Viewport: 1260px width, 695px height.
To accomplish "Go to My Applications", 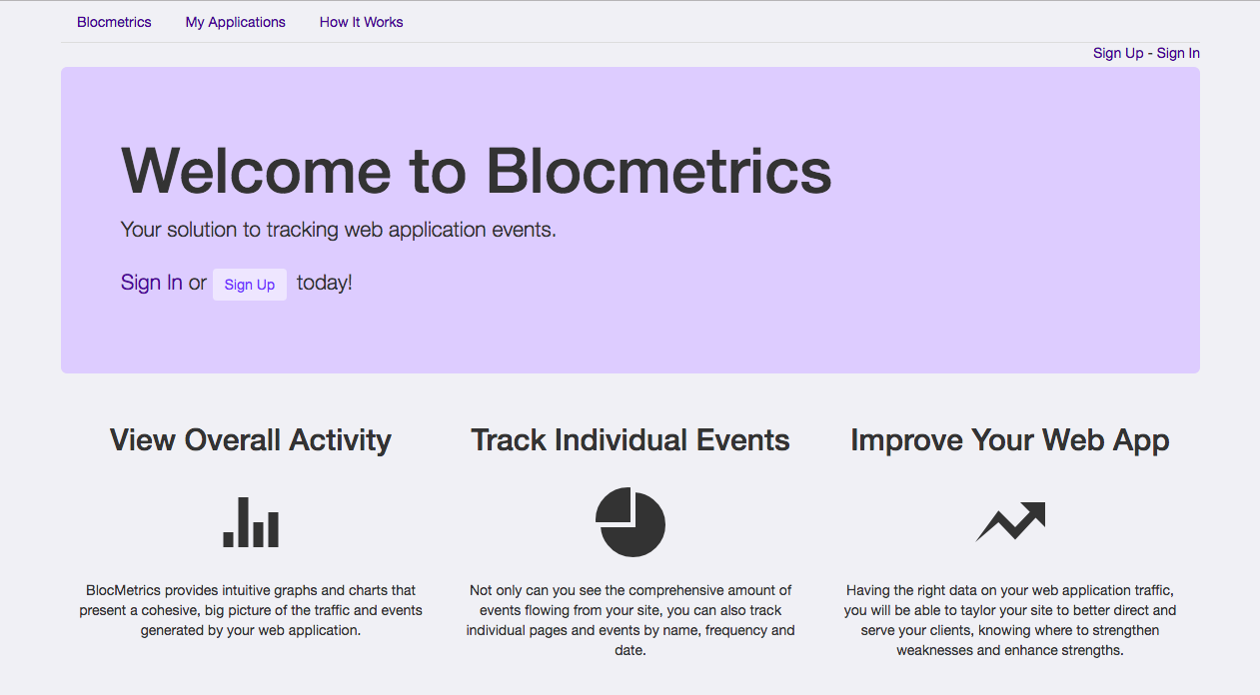I will coord(235,22).
